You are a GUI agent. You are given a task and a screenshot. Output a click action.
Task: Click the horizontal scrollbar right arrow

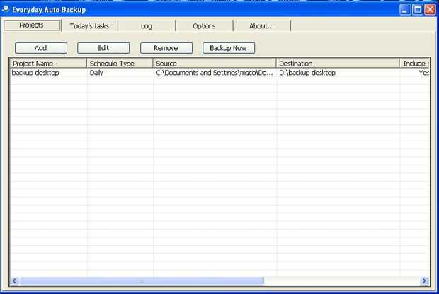pyautogui.click(x=424, y=281)
